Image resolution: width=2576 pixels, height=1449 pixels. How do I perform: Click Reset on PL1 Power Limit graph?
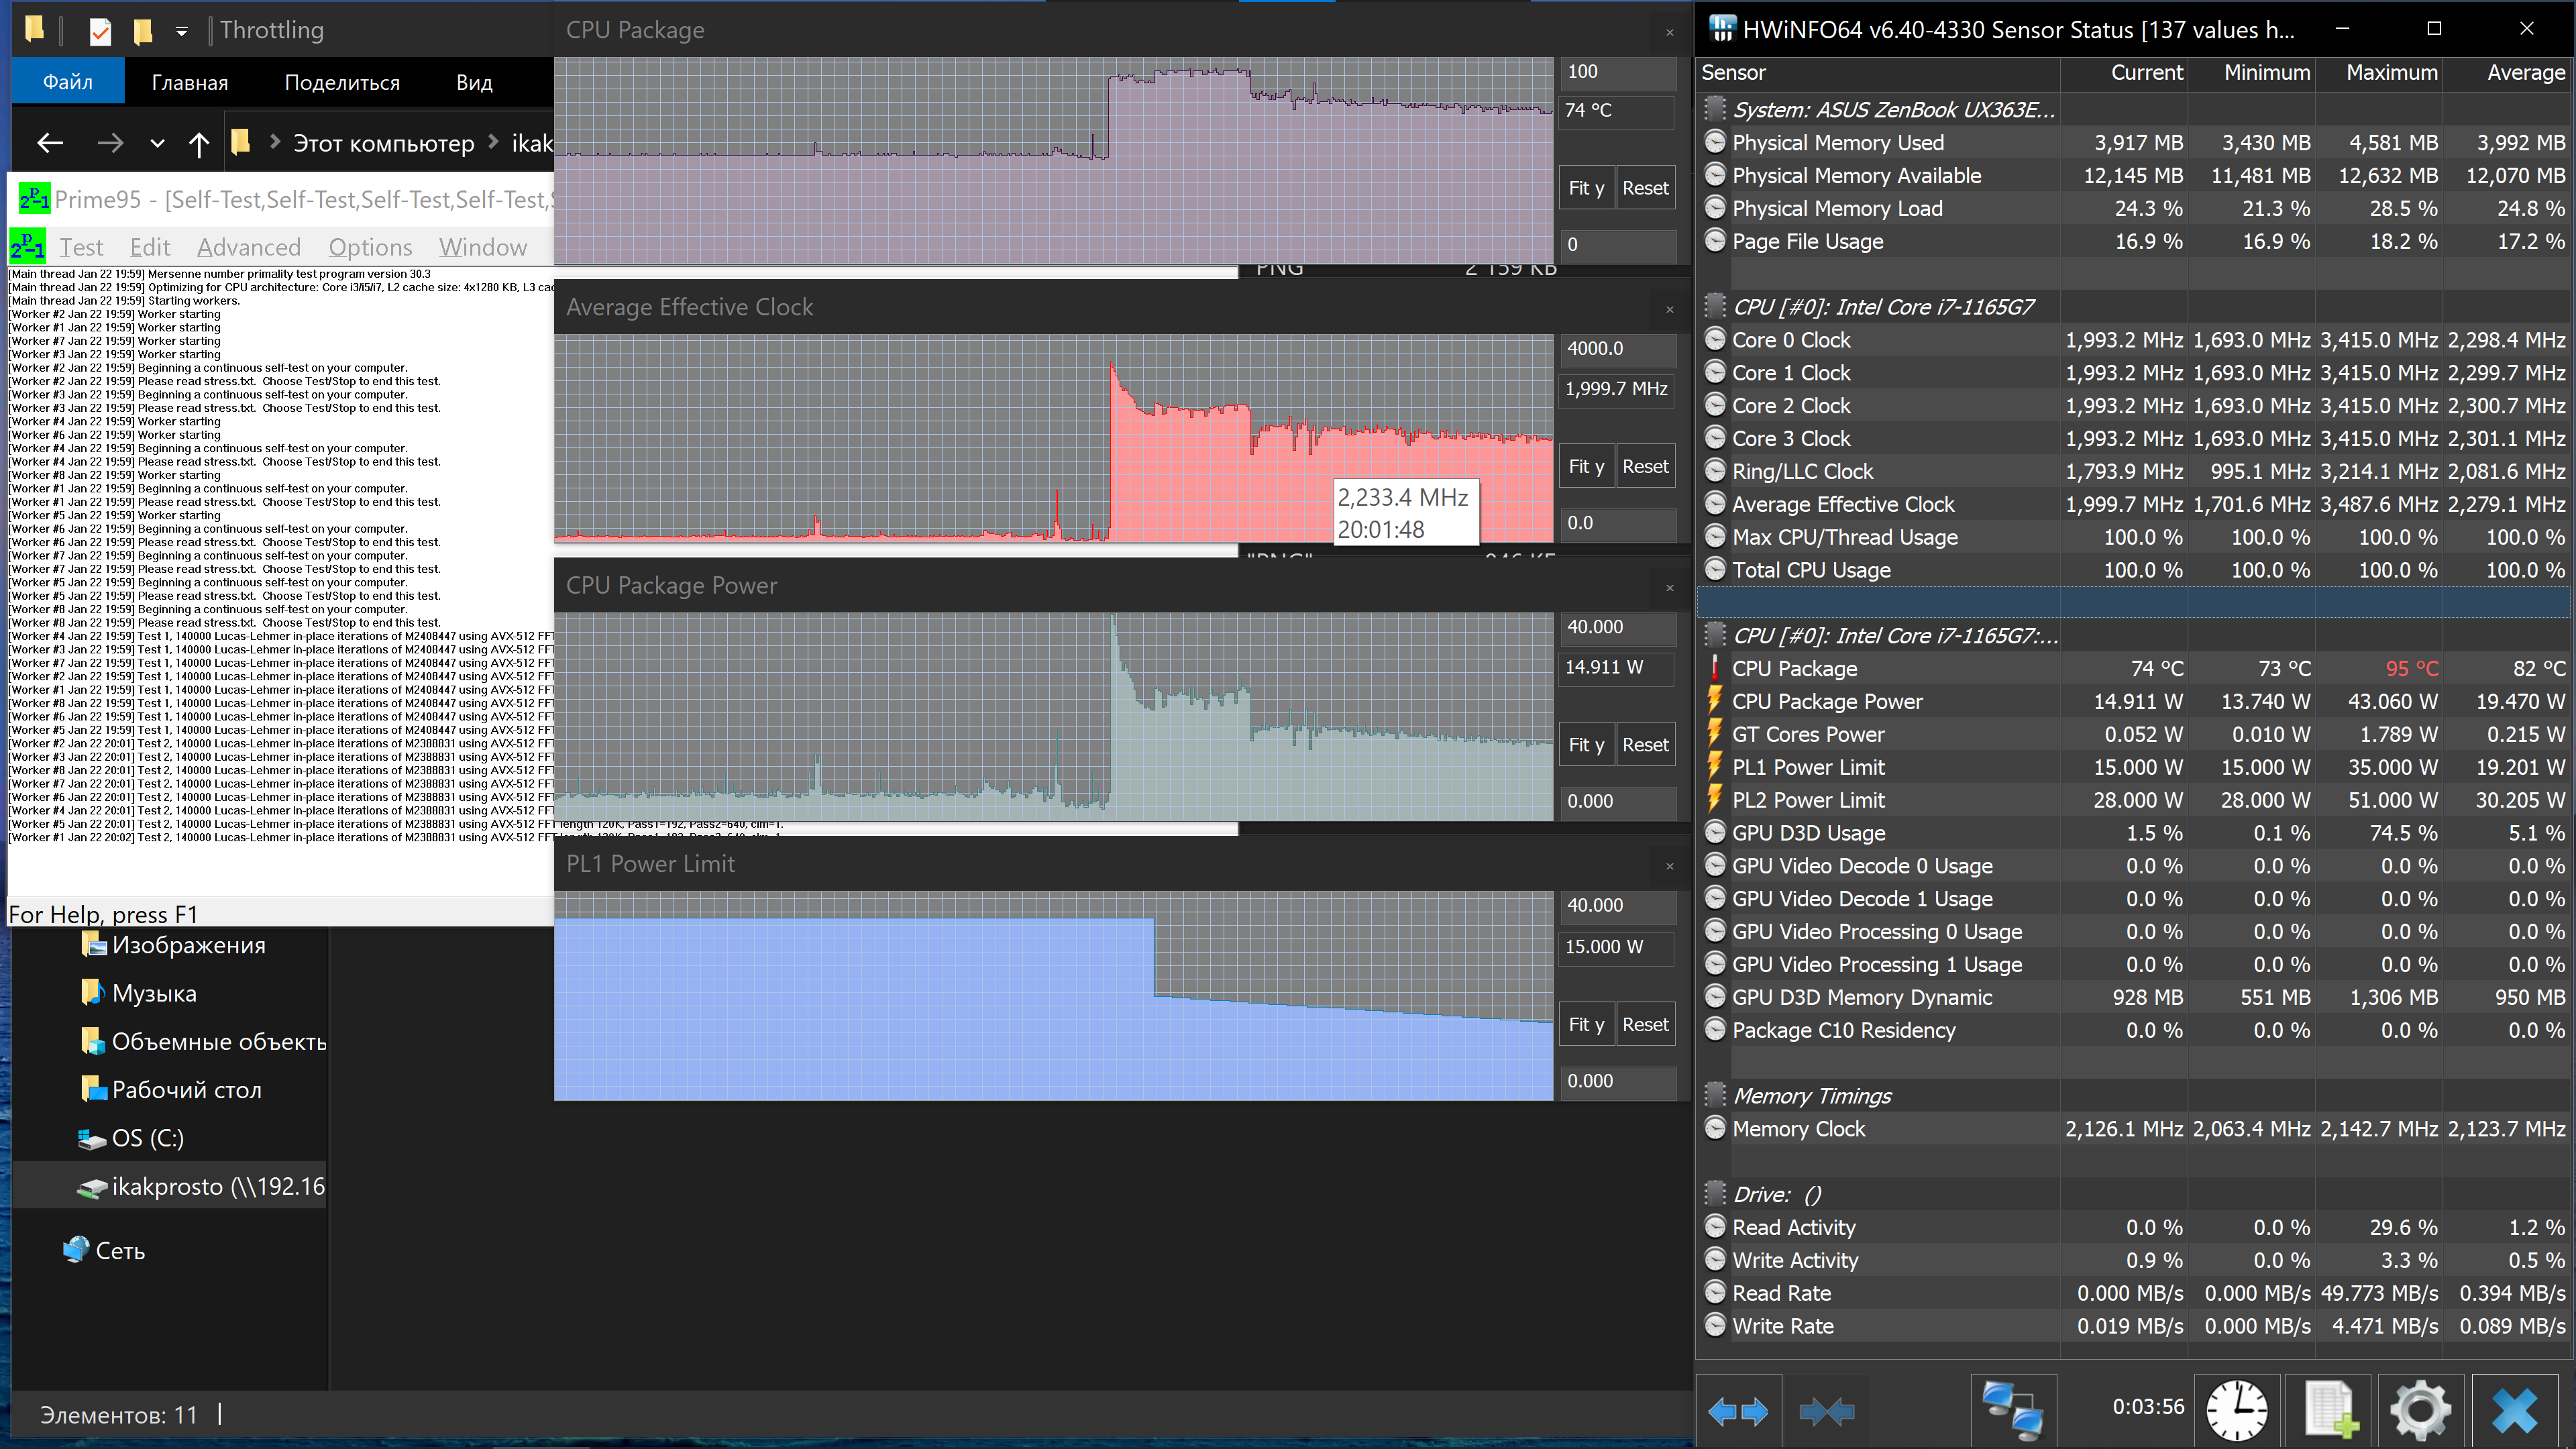(x=1645, y=1024)
